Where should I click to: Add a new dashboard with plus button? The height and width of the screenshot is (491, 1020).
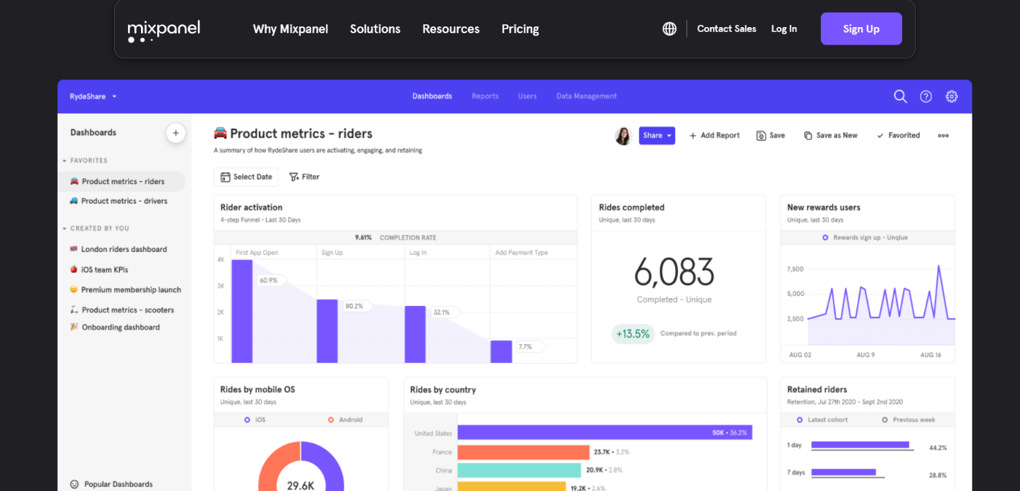[x=176, y=133]
